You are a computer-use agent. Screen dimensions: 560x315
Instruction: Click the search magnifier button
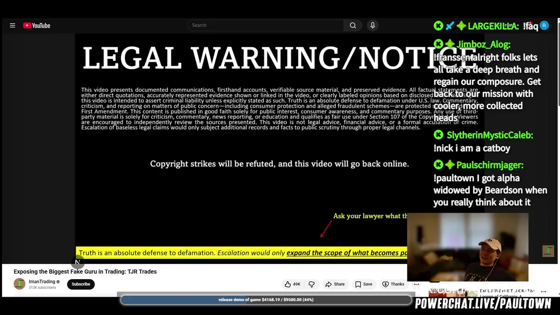pos(353,25)
